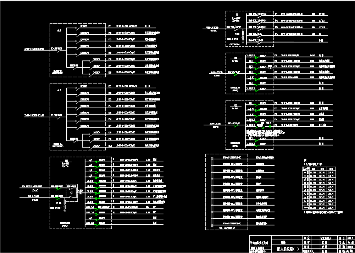
Task: Select the 二层 row label in floor table
Action: (x=306, y=176)
